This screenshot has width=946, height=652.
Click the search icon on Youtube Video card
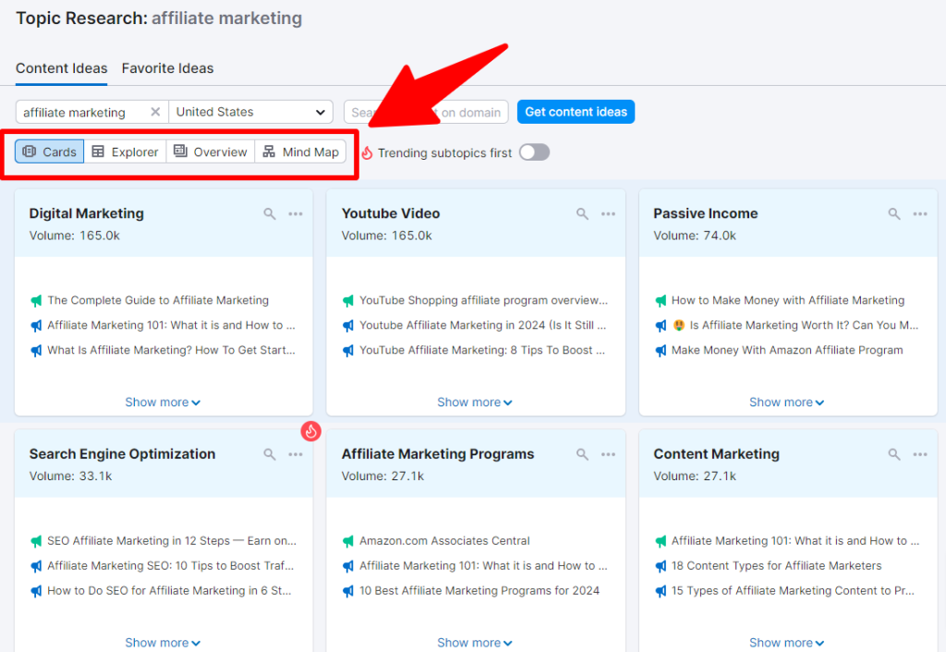[582, 214]
